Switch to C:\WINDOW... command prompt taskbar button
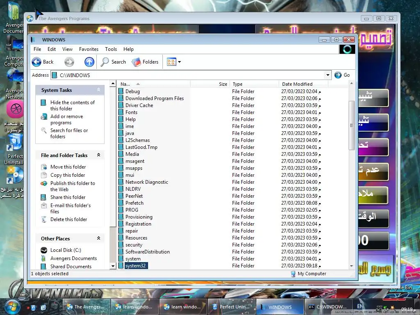Screen dimensions: 420x315 click(328, 307)
